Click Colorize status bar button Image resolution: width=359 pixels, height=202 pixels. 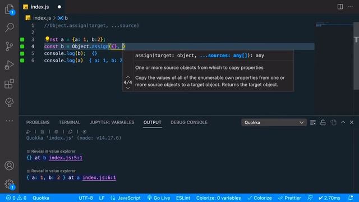(x=260, y=198)
